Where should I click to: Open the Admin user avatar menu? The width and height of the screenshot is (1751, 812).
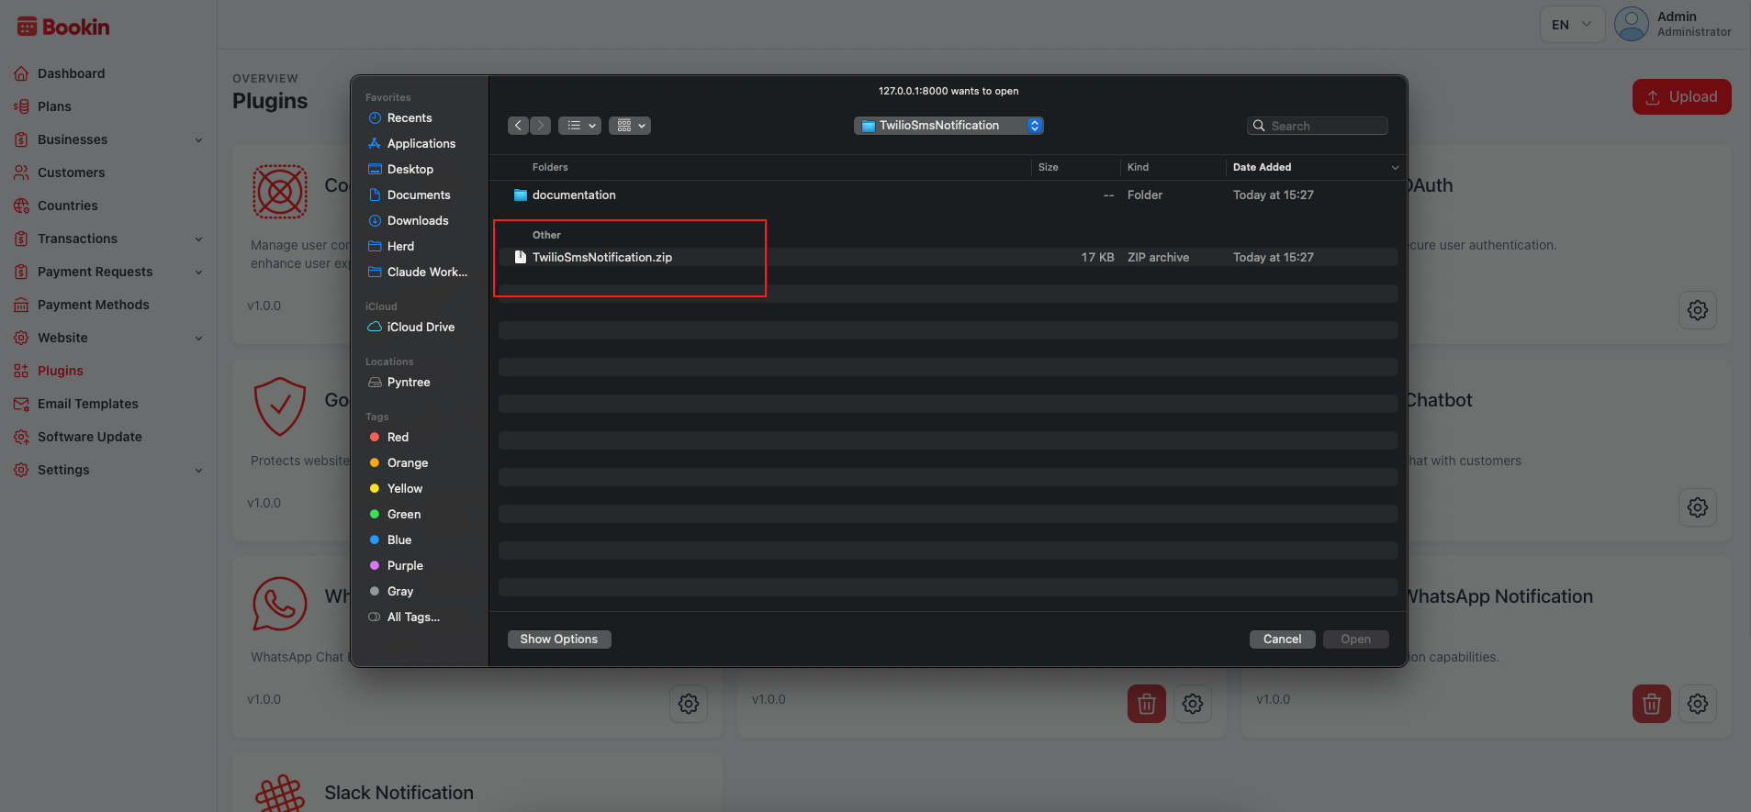pos(1632,24)
